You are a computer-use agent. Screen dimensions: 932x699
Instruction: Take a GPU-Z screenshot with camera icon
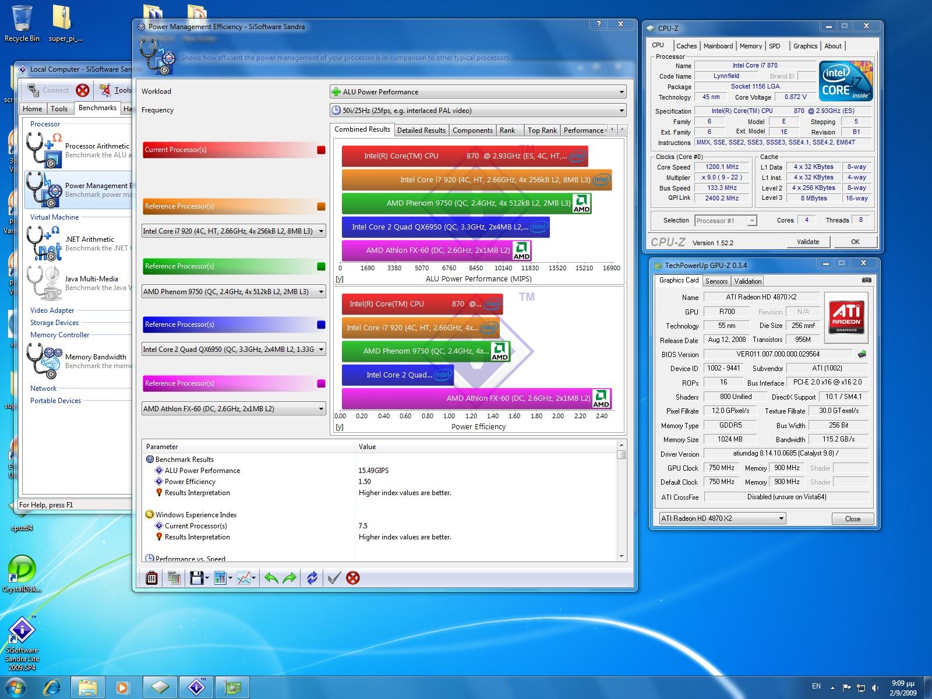pos(867,280)
